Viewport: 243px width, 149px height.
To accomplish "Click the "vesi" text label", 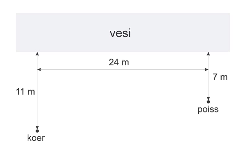I will tap(120, 33).
